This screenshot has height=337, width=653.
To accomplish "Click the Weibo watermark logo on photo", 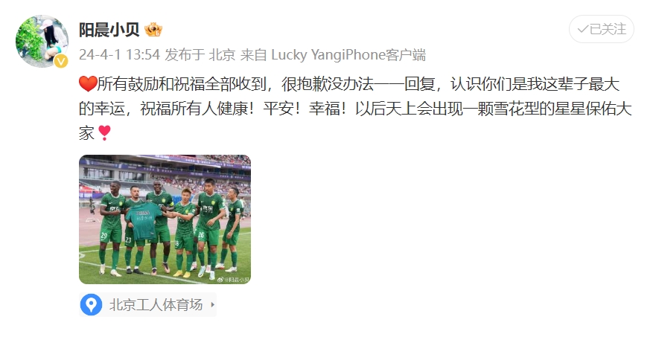I will click(220, 280).
